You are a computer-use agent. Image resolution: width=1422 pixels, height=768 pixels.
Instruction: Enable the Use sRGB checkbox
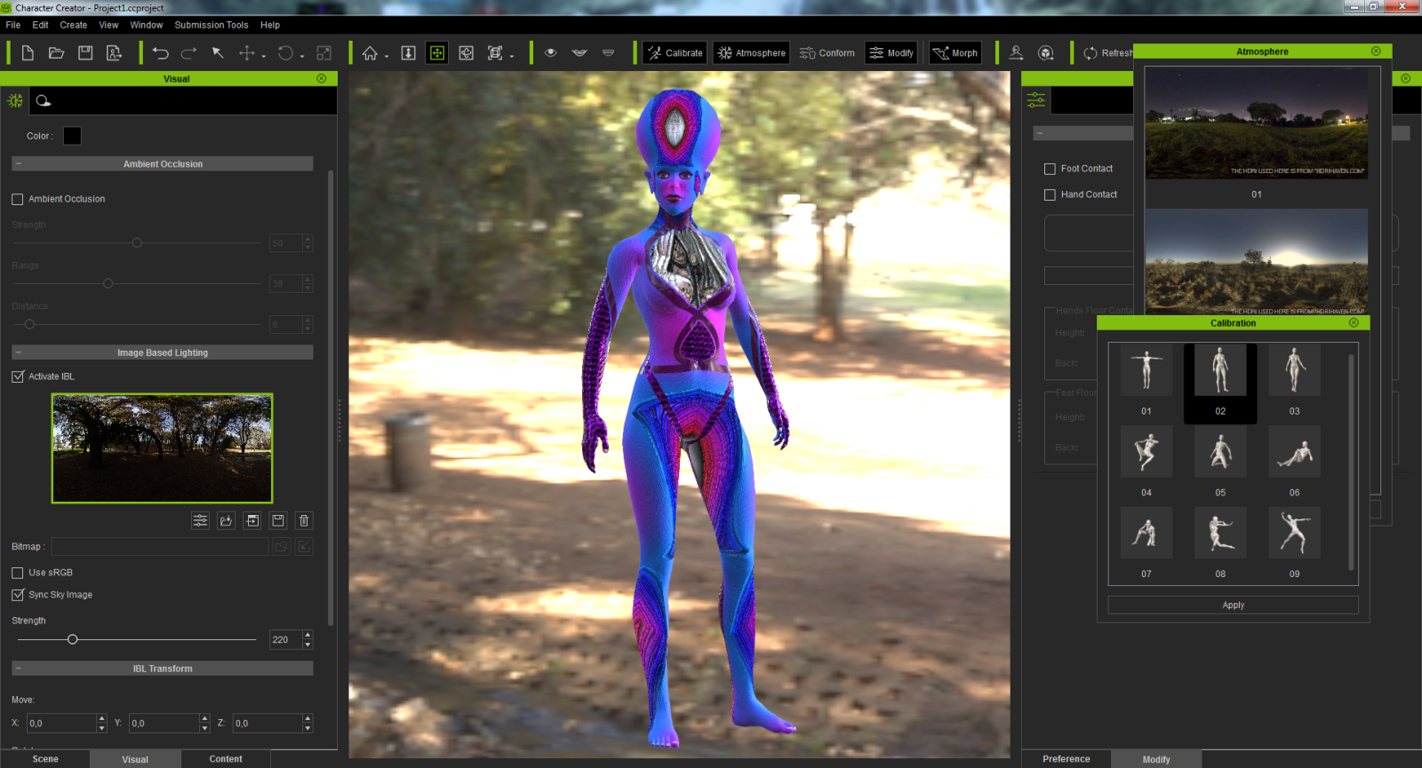point(17,573)
